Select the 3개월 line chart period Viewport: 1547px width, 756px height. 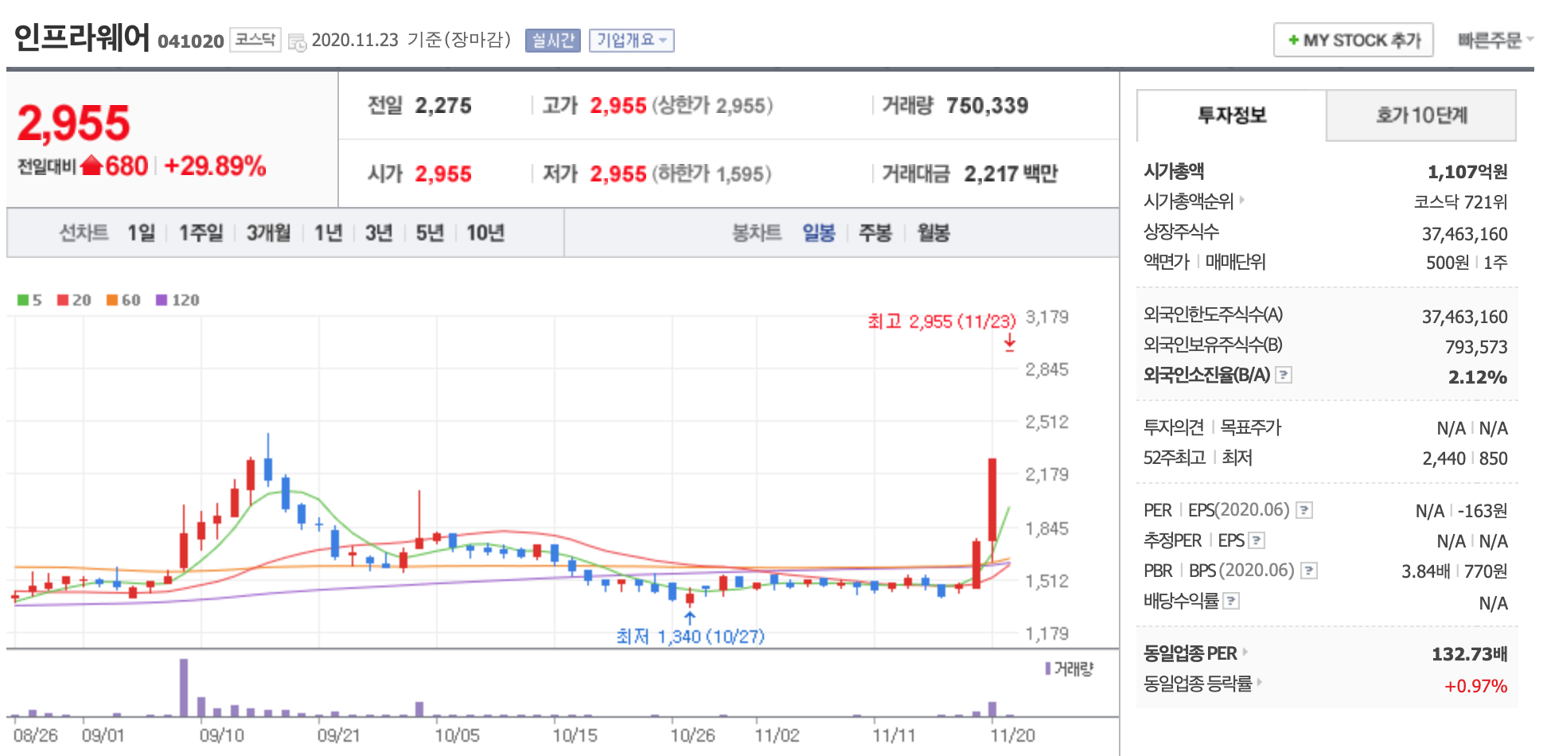click(268, 233)
